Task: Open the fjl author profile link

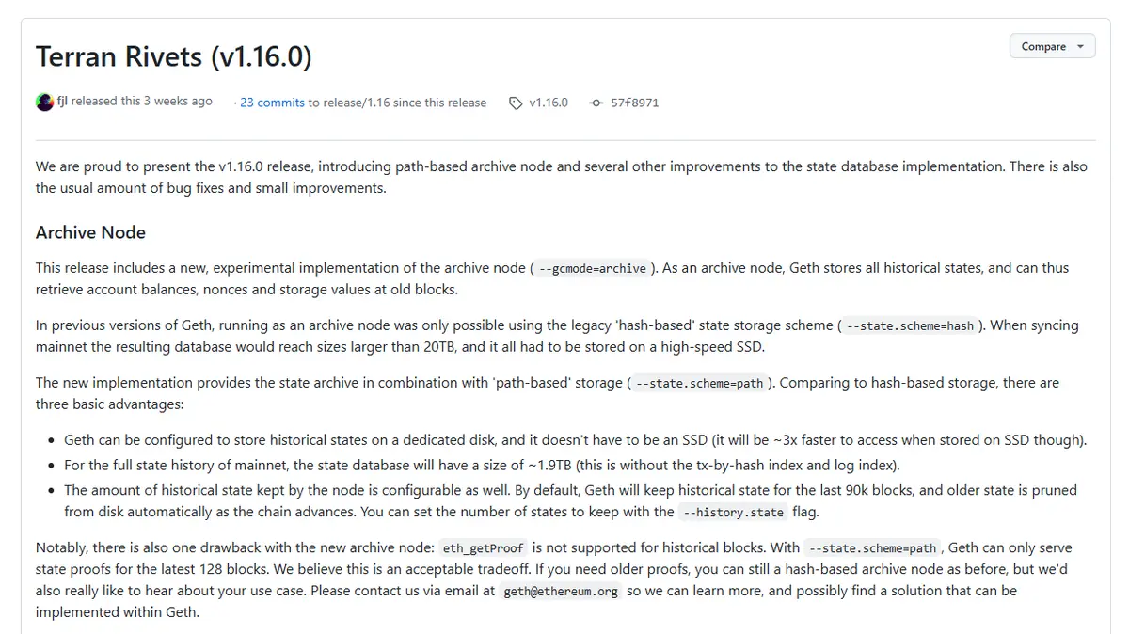Action: (x=62, y=102)
